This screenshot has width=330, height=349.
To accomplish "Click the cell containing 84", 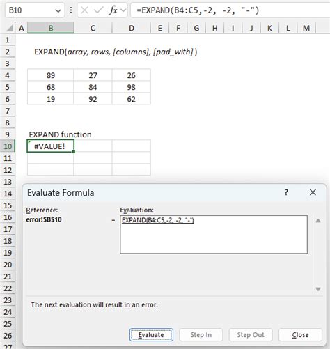I will pyautogui.click(x=93, y=87).
